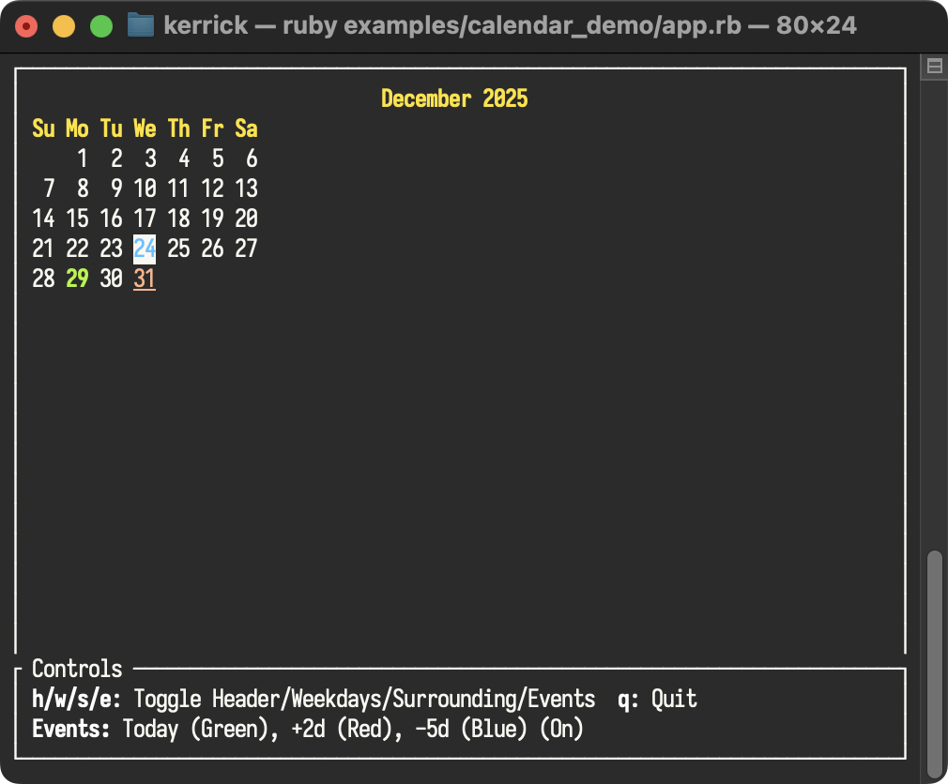Click the (On) events status text

point(561,729)
